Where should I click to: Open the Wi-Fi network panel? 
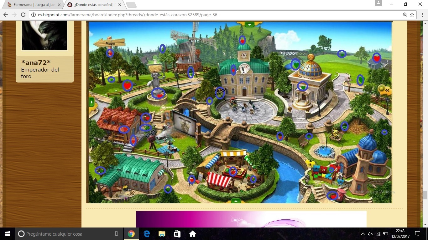tap(378, 234)
